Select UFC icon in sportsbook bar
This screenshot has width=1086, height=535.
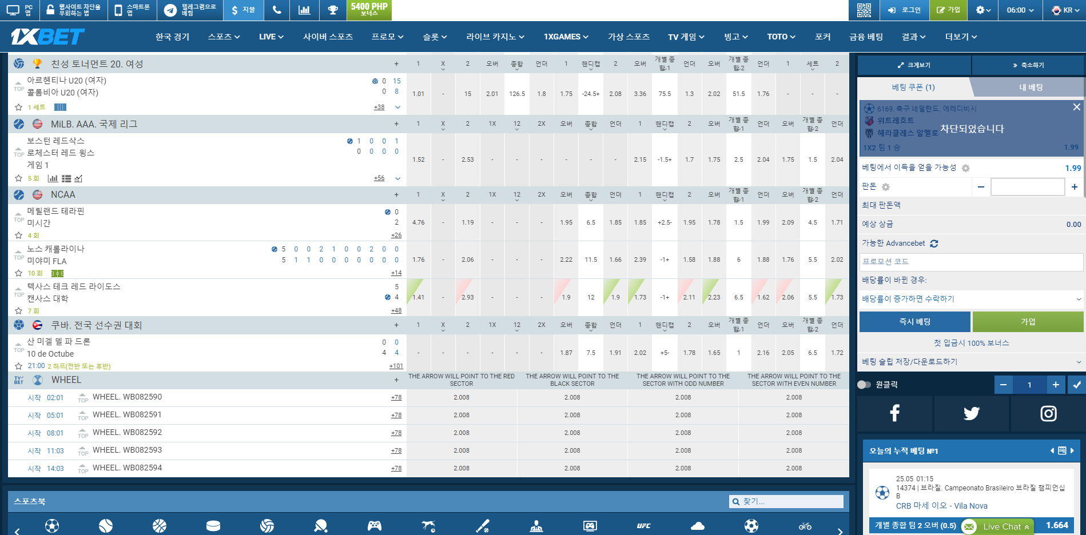(644, 526)
